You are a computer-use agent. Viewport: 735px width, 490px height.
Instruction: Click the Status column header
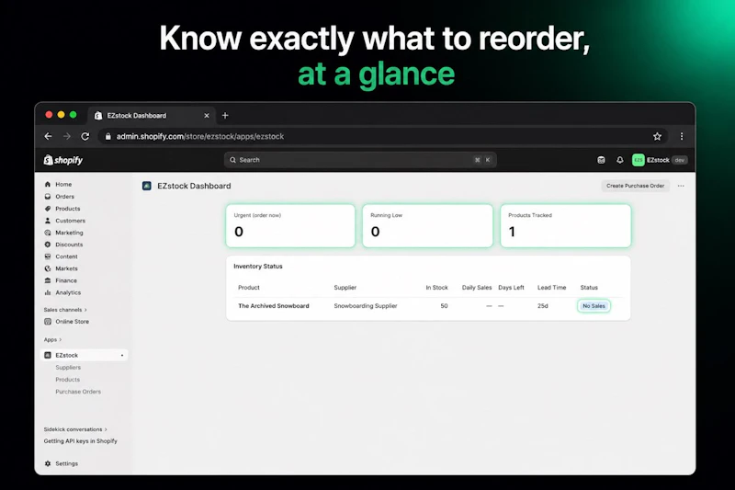tap(589, 288)
